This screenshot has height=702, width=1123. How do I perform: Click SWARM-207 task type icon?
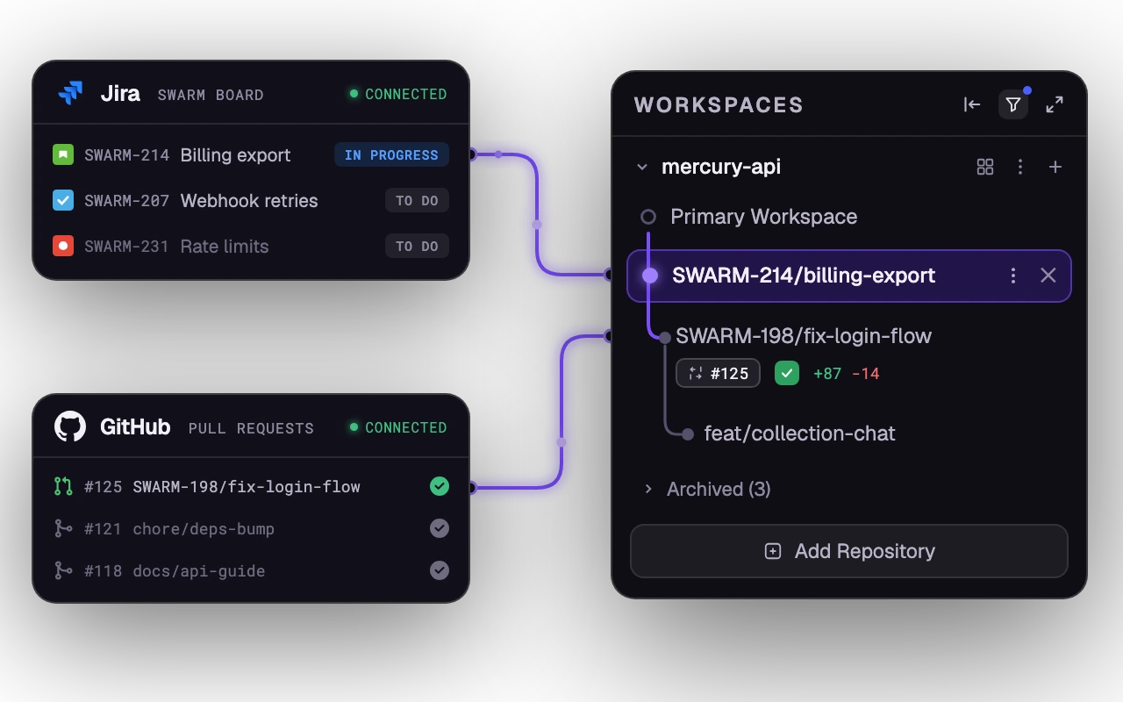coord(63,201)
